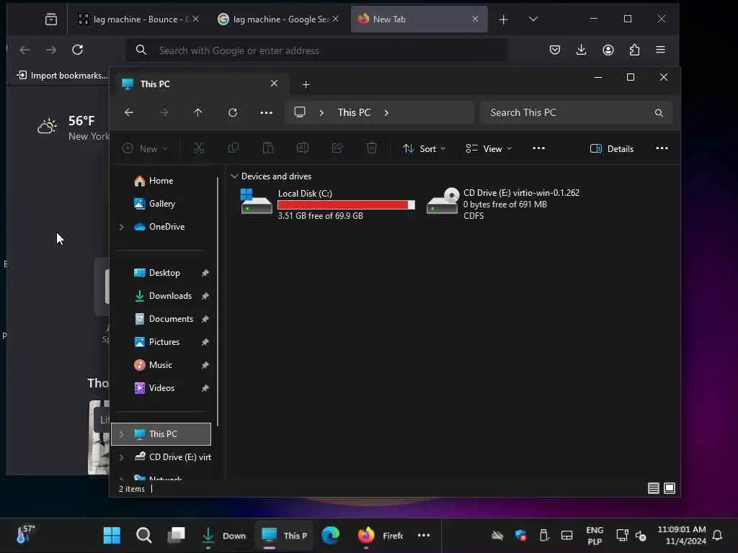Open Videos in the navigation pane
Image resolution: width=738 pixels, height=553 pixels.
tap(161, 388)
